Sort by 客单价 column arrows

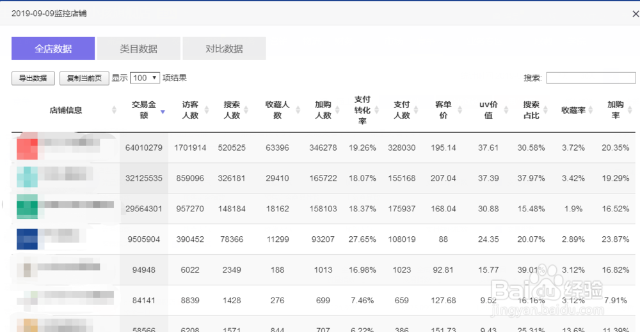(x=460, y=110)
